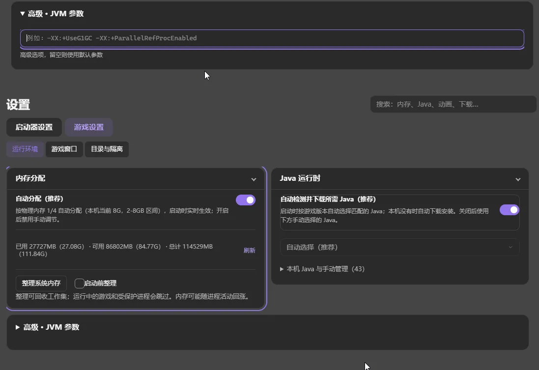This screenshot has width=539, height=370.
Task: Click the 整理系统内存 button
Action: tap(41, 284)
